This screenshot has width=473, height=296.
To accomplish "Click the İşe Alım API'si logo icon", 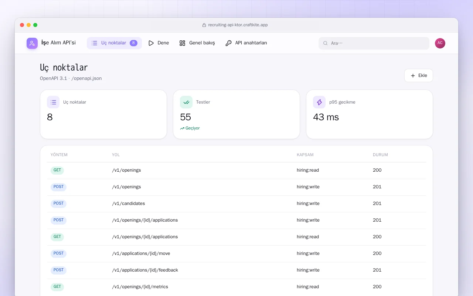I will (x=32, y=43).
